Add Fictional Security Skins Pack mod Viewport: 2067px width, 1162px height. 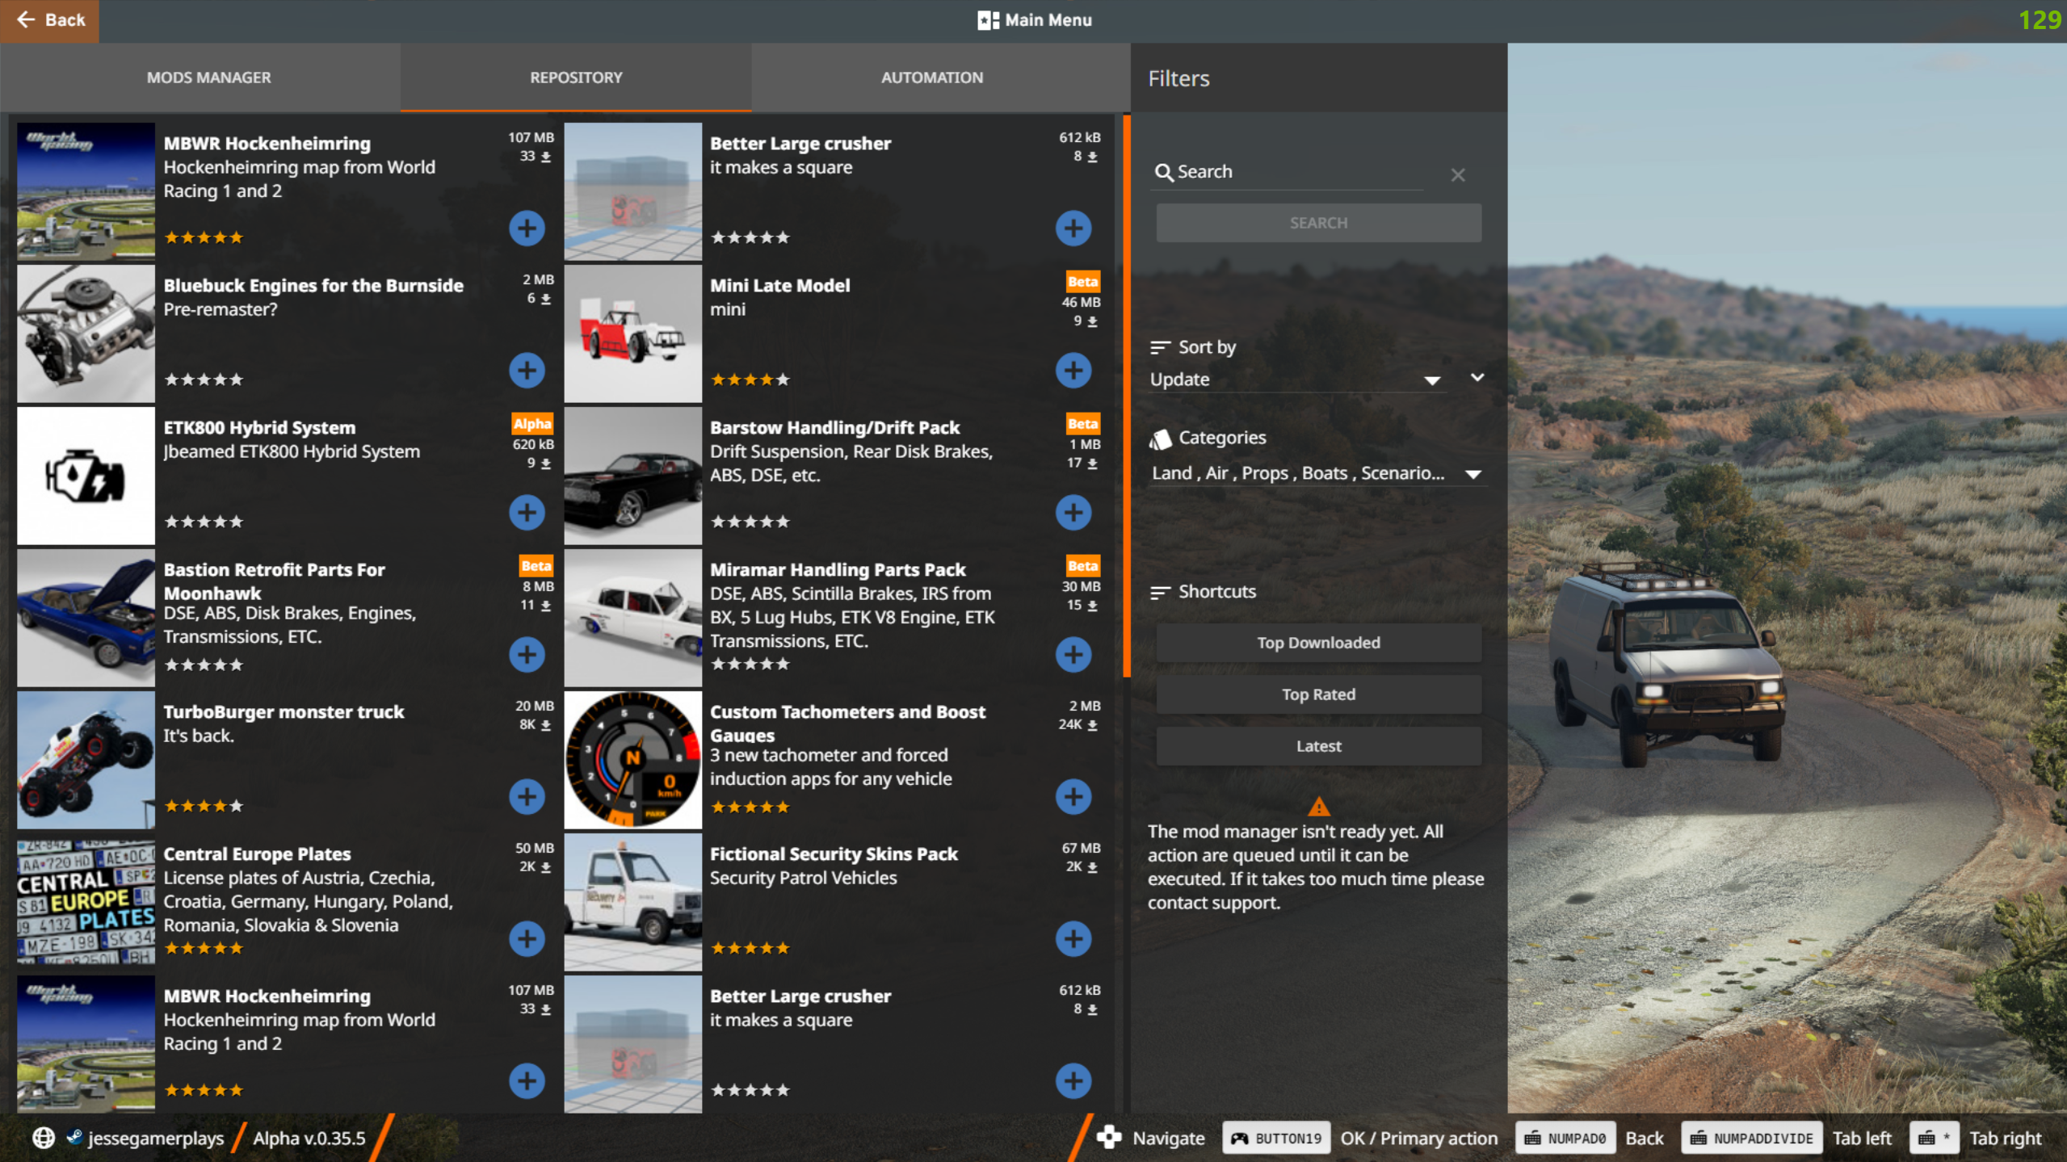1073,938
